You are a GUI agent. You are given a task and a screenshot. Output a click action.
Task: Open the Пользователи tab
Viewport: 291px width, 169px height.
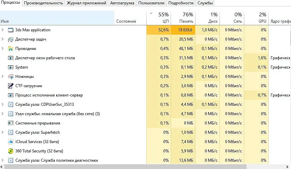coord(151,3)
